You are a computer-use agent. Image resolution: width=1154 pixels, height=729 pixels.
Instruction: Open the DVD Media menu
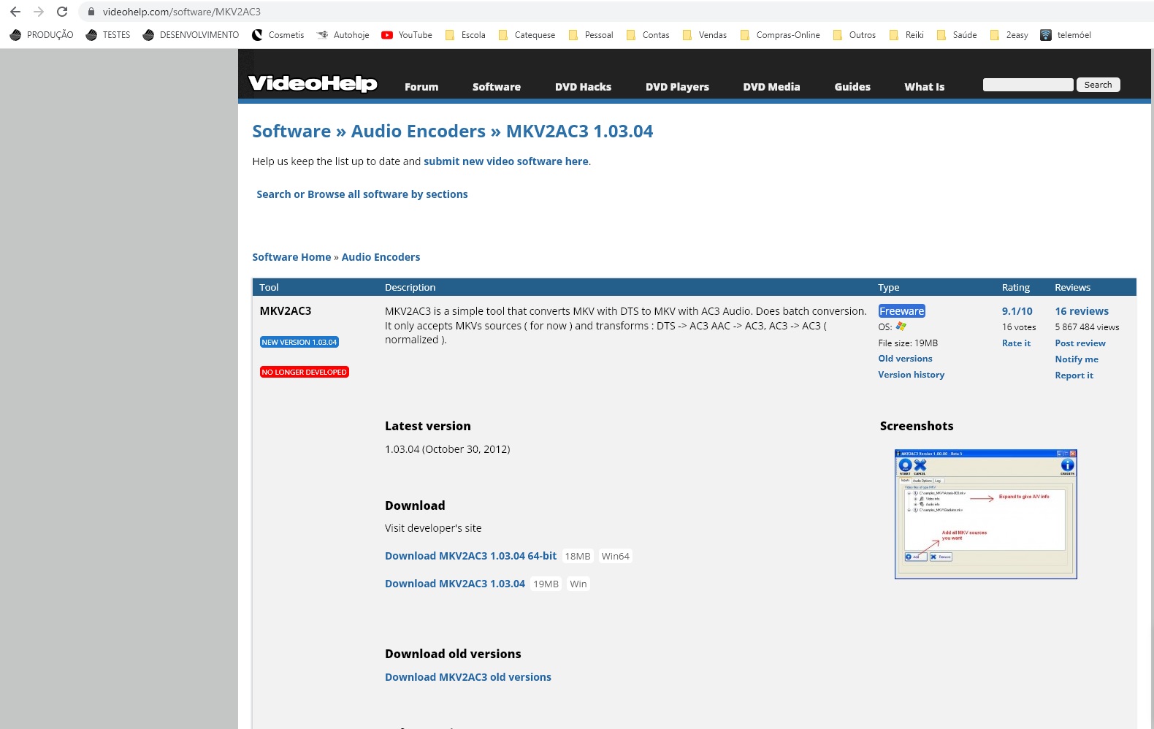click(771, 87)
